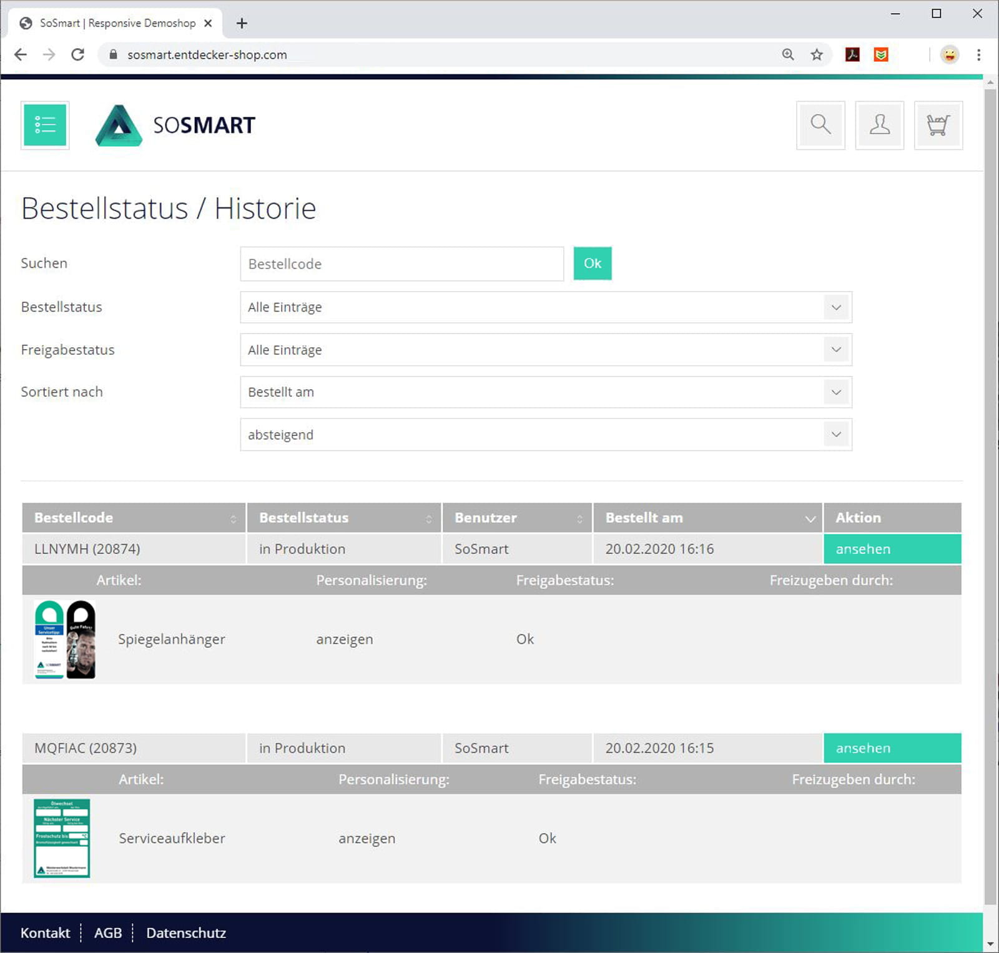Click the browser reload icon
This screenshot has width=999, height=953.
[x=77, y=55]
